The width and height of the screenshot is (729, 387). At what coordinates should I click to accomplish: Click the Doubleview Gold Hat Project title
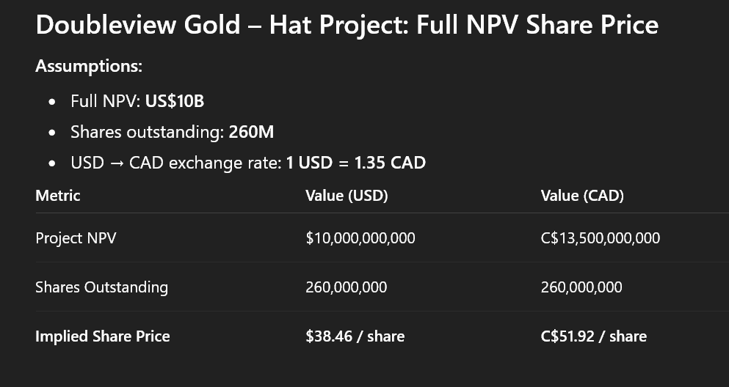point(347,26)
